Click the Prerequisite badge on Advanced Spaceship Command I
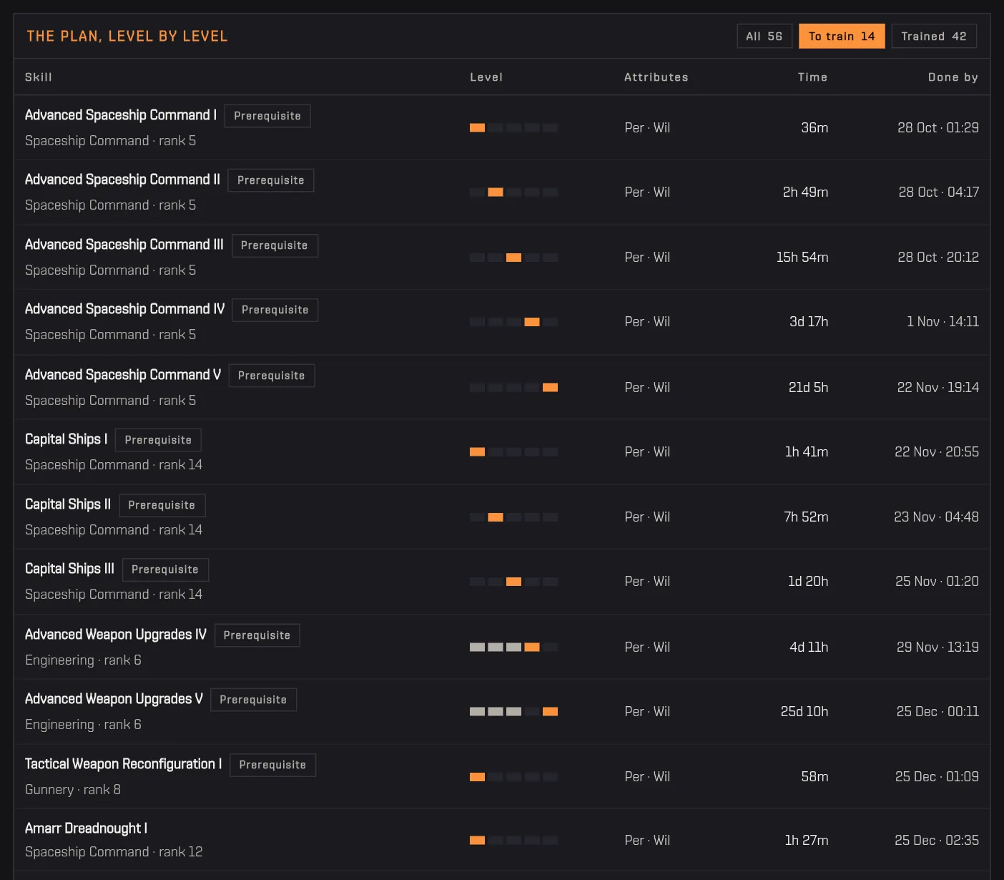Image resolution: width=1004 pixels, height=880 pixels. 267,116
